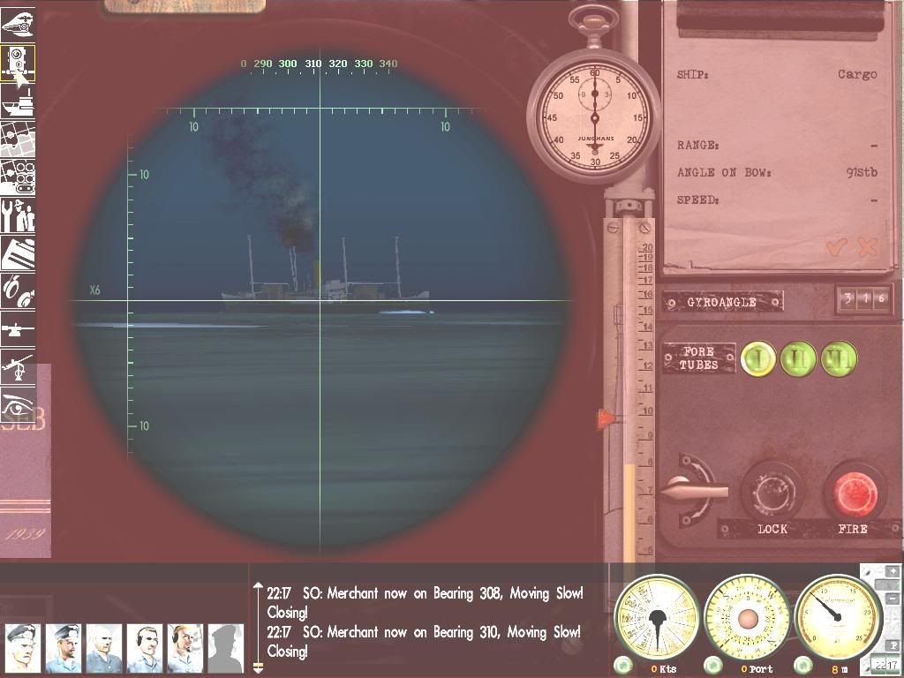This screenshot has width=904, height=678.
Task: Toggle the green button under the depth gauge
Action: coord(803,666)
